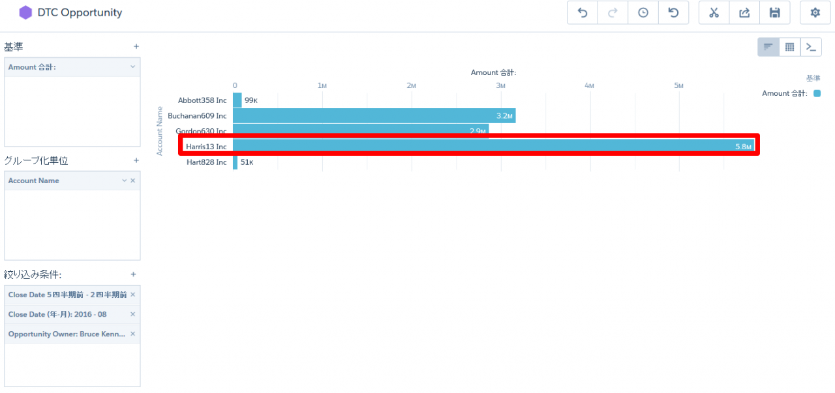The width and height of the screenshot is (835, 393).
Task: Click the Amount 合計 legend color swatch
Action: coord(817,93)
